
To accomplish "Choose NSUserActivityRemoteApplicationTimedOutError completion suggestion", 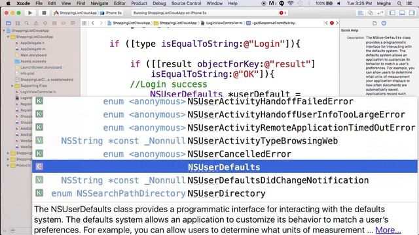I will [225, 128].
